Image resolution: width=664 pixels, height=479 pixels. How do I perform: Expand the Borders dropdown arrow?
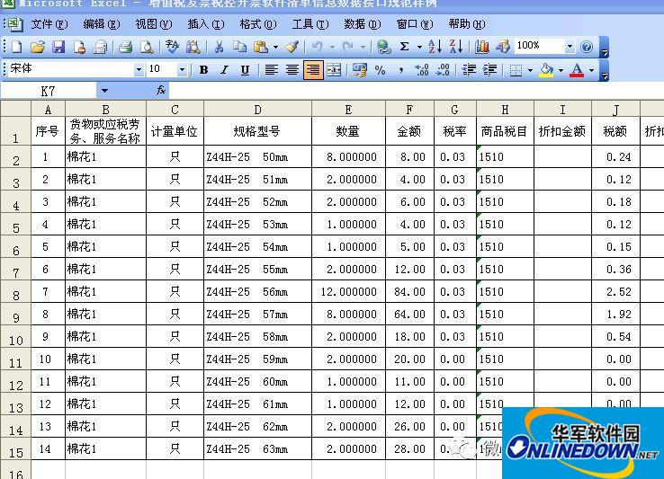(x=530, y=70)
